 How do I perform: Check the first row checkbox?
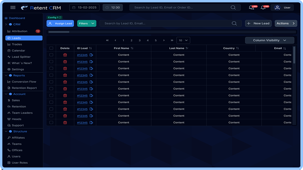pyautogui.click(x=51, y=55)
